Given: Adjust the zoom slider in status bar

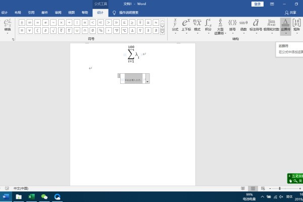Looking at the screenshot, I should [x=279, y=188].
